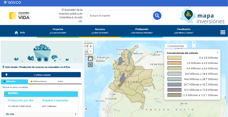Click the Mapa Inversiones logo
This screenshot has height=117, width=228.
tap(203, 16)
